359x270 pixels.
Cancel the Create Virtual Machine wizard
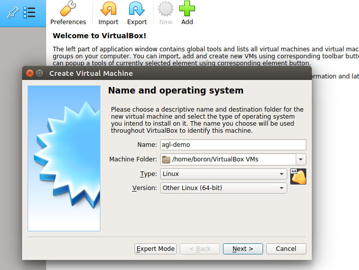[x=286, y=249]
